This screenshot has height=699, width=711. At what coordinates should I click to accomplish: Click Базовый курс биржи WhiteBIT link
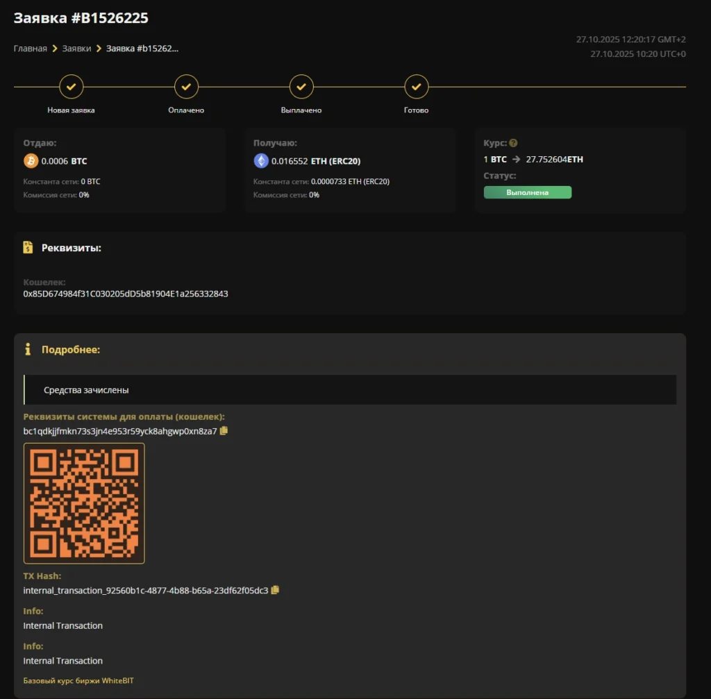(x=78, y=680)
